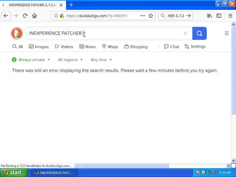This screenshot has width=236, height=177.
Task: Click the lock warning icon in address bar
Action: coord(62,16)
